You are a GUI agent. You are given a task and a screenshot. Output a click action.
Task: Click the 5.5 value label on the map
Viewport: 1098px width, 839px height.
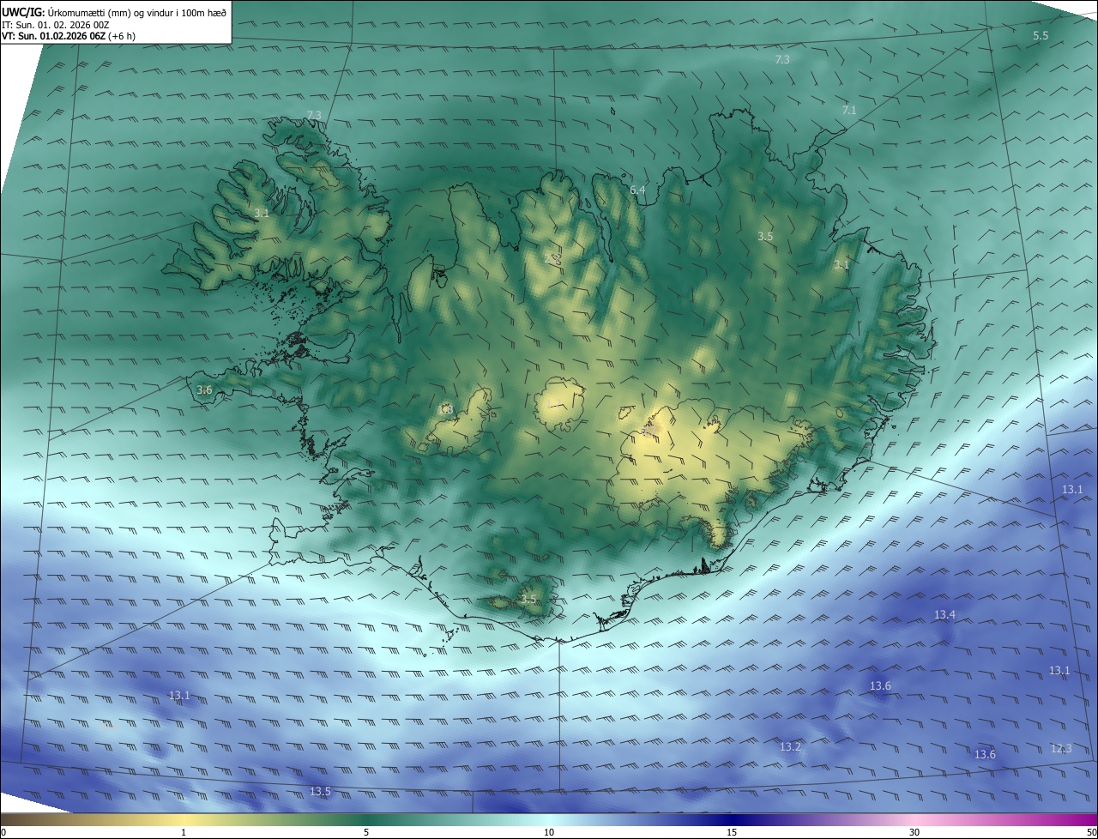point(1041,35)
